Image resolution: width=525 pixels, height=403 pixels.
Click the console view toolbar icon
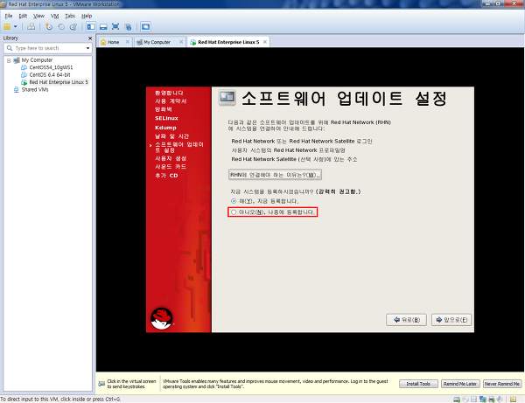pos(145,27)
